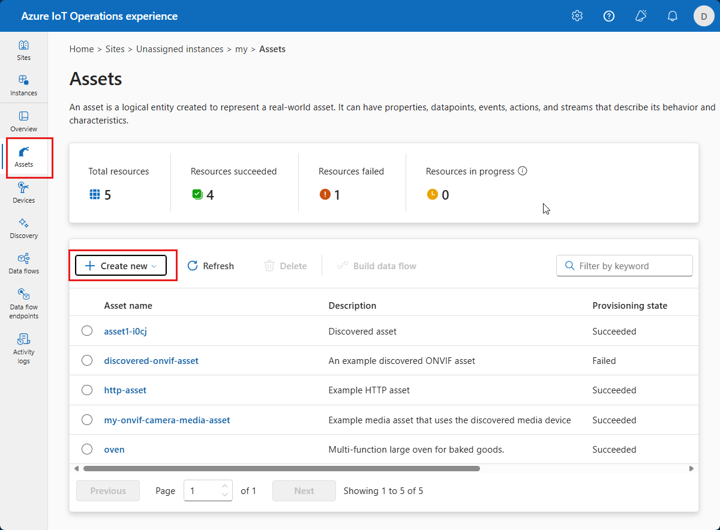Increase the page number with the stepper
Image resolution: width=720 pixels, height=530 pixels.
[225, 487]
